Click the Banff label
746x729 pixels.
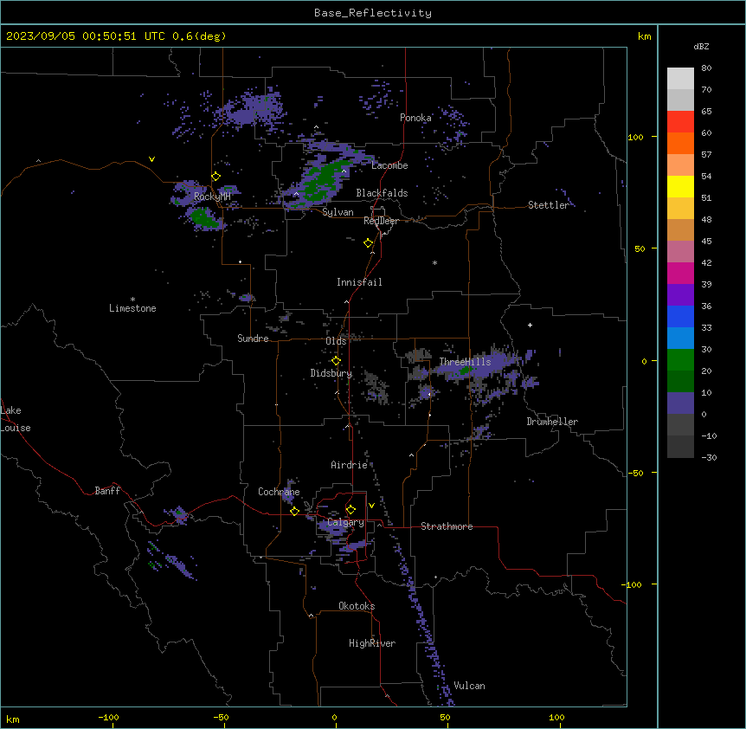coord(107,491)
